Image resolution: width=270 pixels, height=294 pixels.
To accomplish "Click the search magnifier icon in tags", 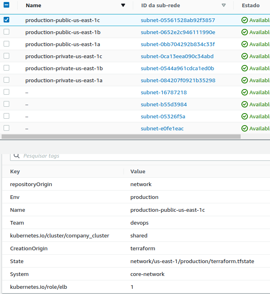I will [16, 155].
